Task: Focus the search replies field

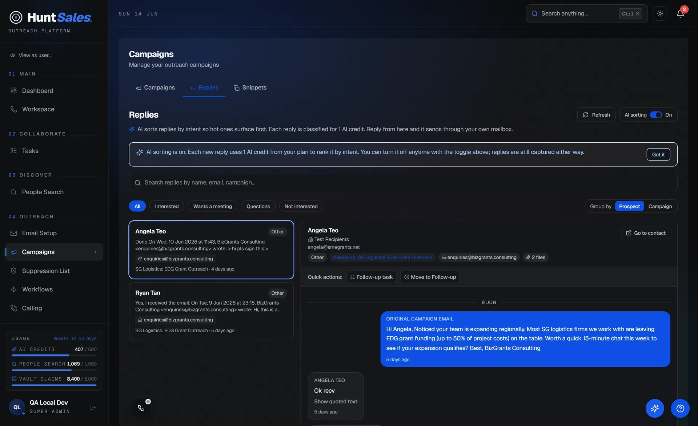Action: coord(403,183)
